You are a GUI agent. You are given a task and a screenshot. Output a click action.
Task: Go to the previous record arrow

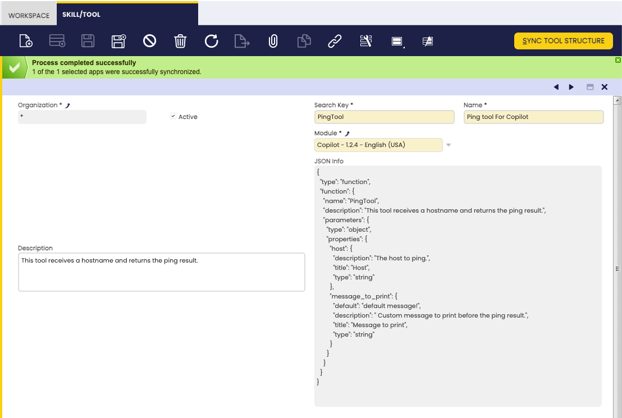pos(556,87)
